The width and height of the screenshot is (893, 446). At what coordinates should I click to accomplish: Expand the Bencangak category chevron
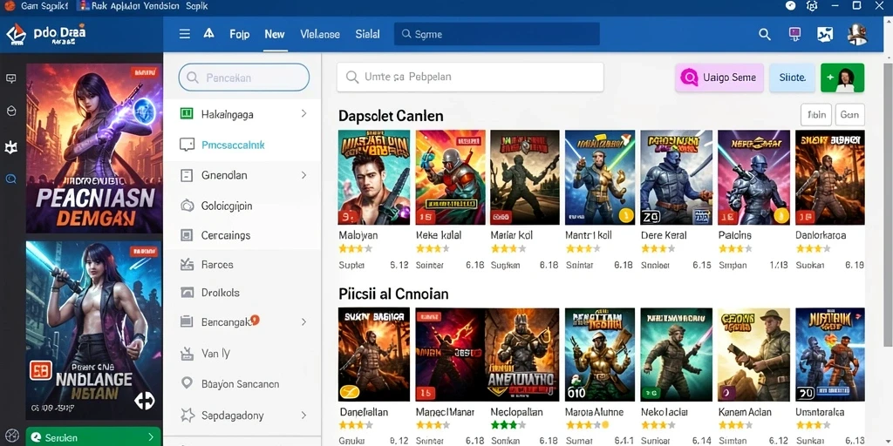tap(303, 322)
